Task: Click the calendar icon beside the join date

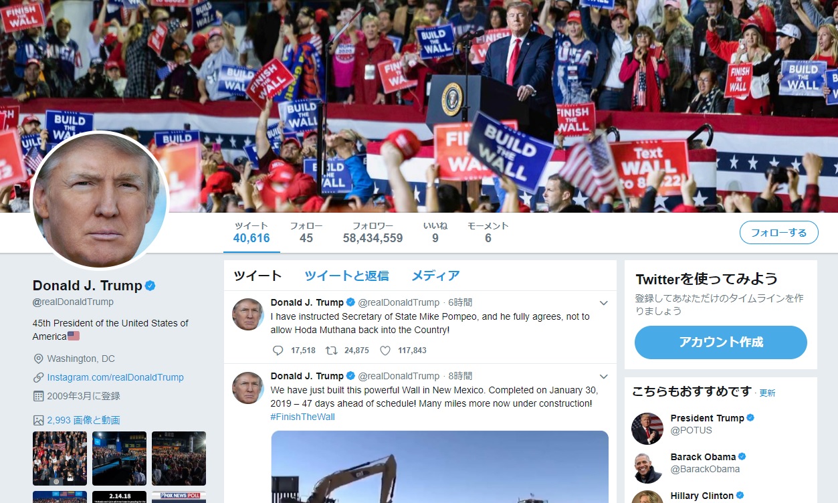Action: coord(38,396)
